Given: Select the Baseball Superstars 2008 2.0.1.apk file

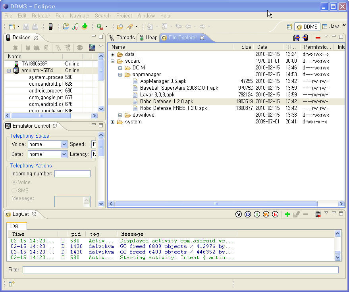Looking at the screenshot, I should (x=179, y=88).
